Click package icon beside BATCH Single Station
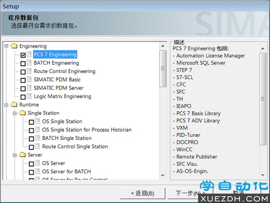The height and width of the screenshot is (203, 270). coord(37,138)
